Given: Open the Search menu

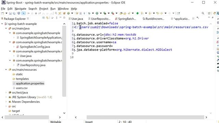Looking at the screenshot, I should (x=33, y=9).
